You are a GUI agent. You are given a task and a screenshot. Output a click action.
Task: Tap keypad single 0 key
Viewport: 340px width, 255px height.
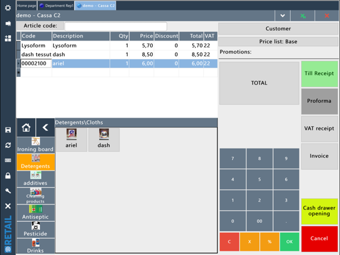click(233, 221)
